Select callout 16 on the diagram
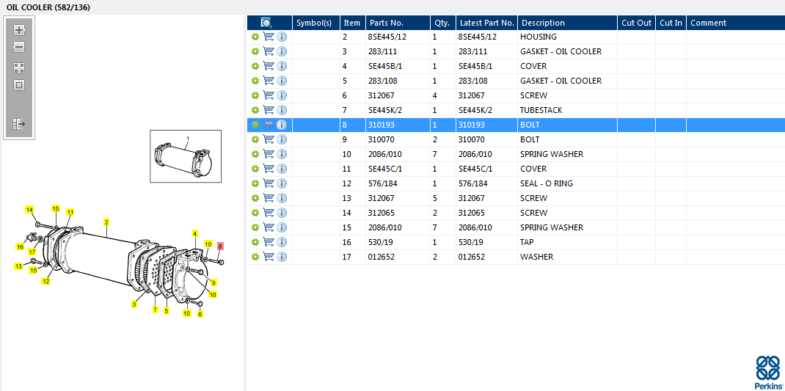Viewport: 785px width, 391px height. [20, 246]
